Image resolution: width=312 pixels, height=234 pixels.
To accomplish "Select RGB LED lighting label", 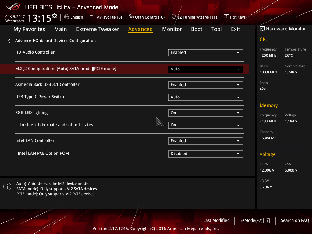I will click(x=31, y=113).
